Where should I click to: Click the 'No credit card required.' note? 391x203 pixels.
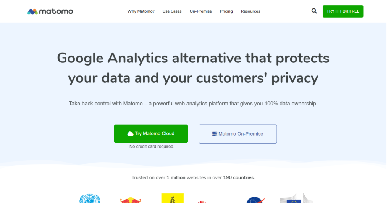152,147
